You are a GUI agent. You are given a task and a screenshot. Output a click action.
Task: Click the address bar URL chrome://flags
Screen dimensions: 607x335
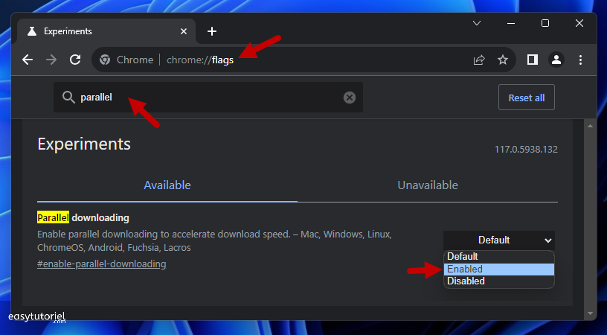point(200,60)
